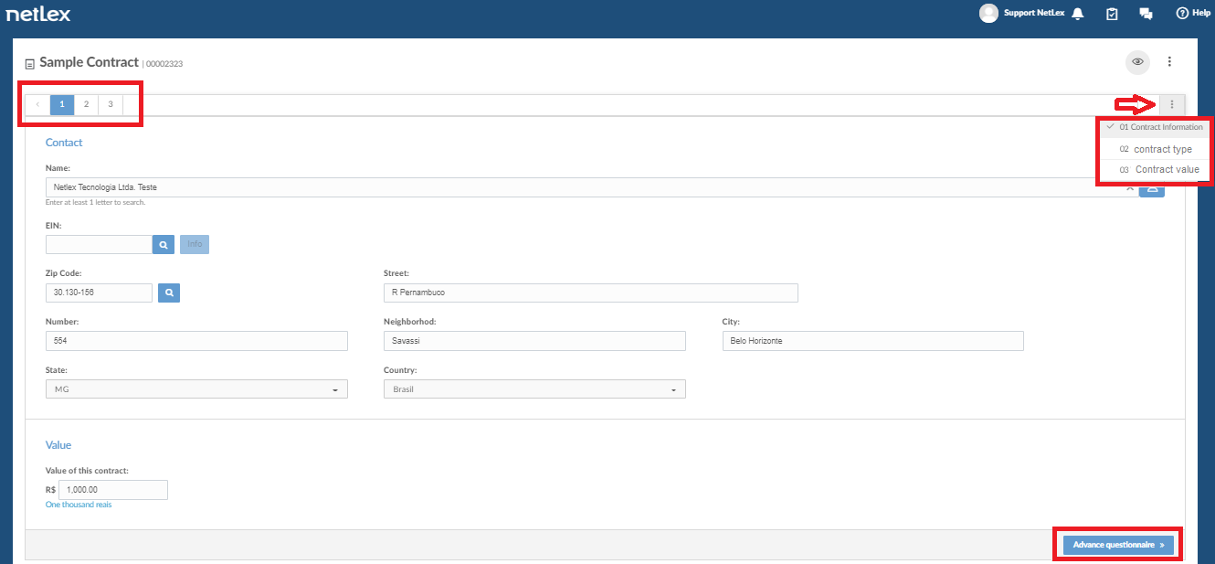Select 03 Contract value menu entry
The width and height of the screenshot is (1215, 564).
(x=1155, y=169)
